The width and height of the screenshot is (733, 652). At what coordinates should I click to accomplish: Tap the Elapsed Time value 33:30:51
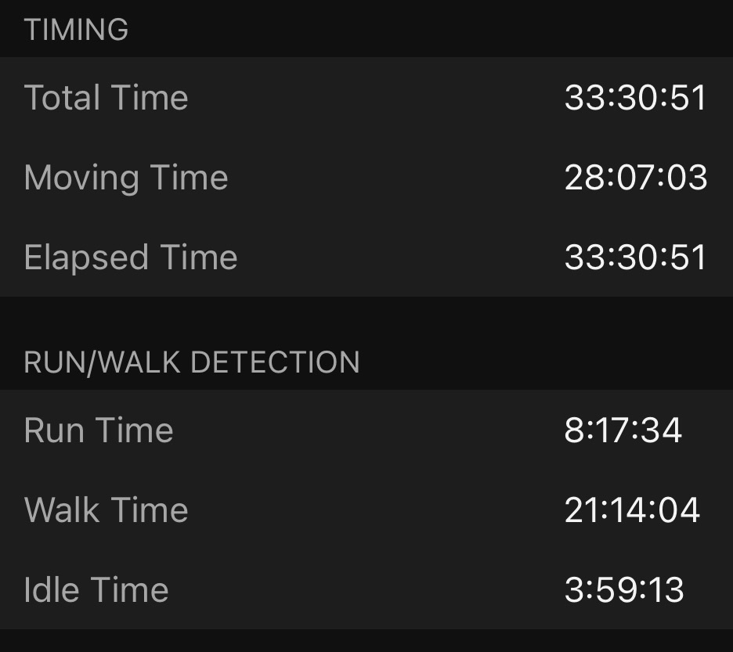pos(635,258)
